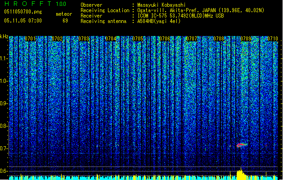Click the 0710 time marker

(273, 39)
